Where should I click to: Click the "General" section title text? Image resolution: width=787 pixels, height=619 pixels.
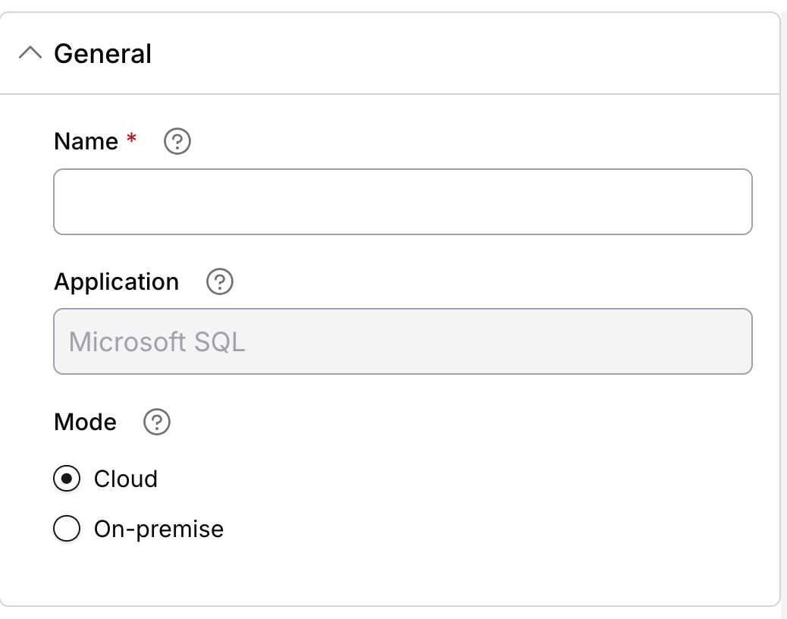click(x=103, y=54)
